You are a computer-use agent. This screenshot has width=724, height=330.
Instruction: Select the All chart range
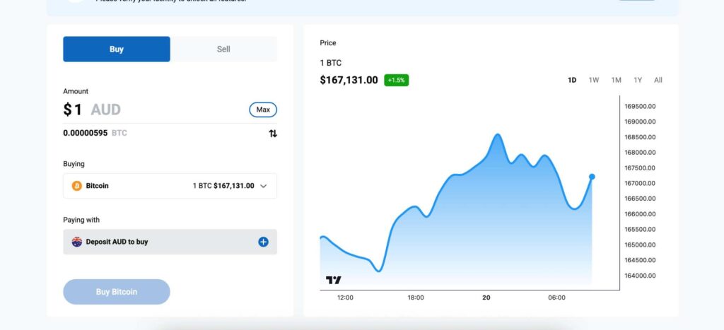point(658,80)
